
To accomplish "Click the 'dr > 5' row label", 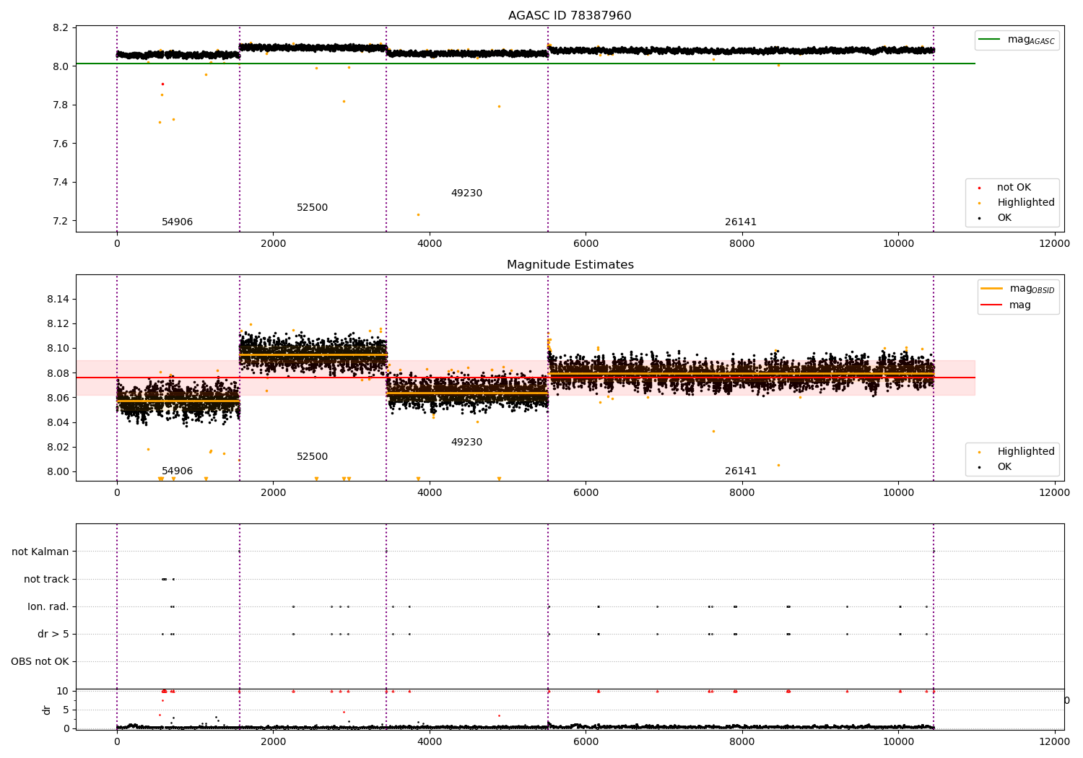I will coord(53,635).
